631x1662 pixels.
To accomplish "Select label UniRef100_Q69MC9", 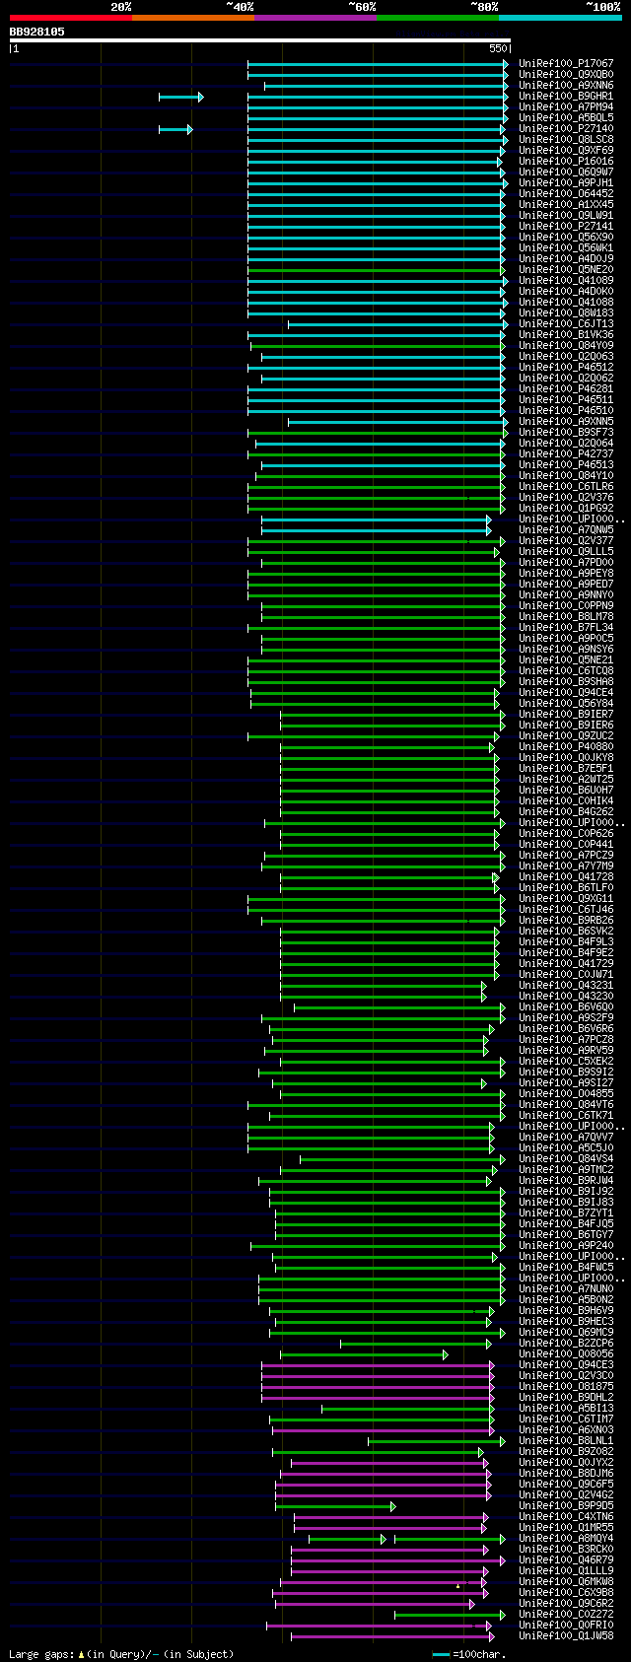I will pyautogui.click(x=566, y=1333).
